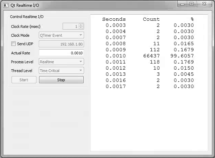Click the Qt Realtime I/O title bar icon
The image size is (215, 158).
point(6,5)
